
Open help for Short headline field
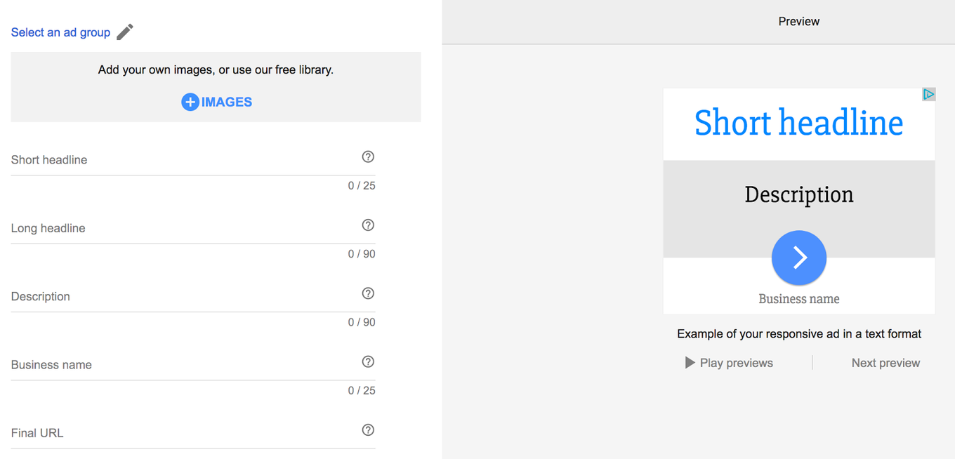tap(368, 157)
